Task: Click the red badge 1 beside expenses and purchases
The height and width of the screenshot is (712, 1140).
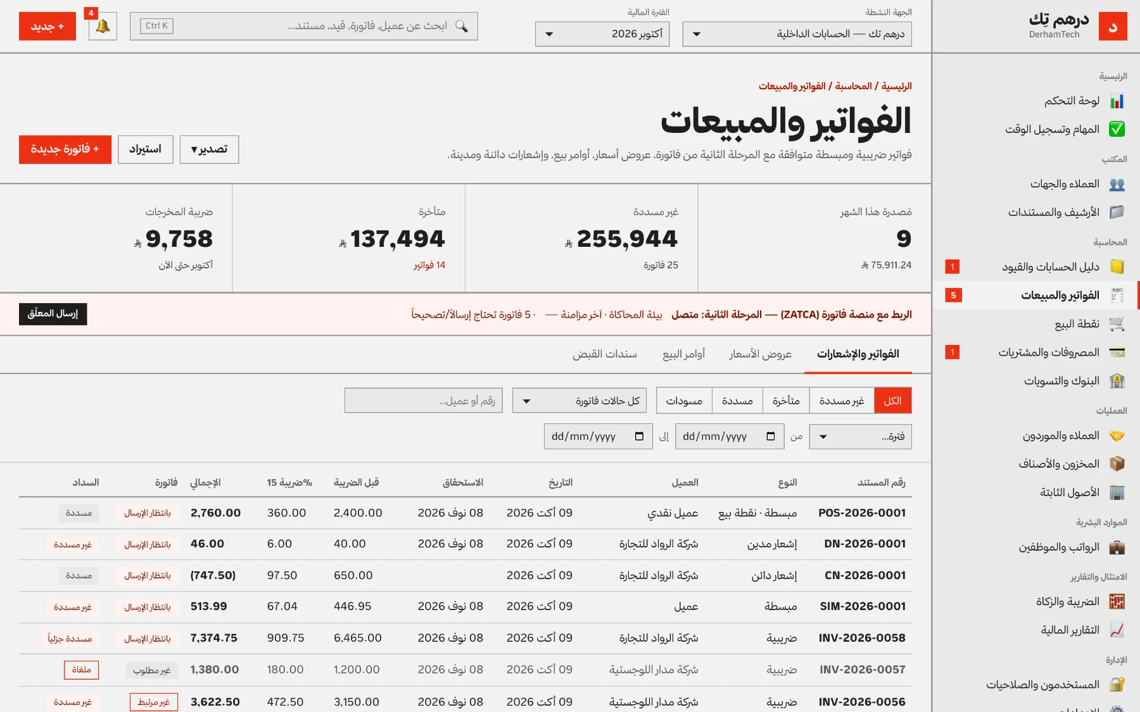Action: tap(953, 353)
